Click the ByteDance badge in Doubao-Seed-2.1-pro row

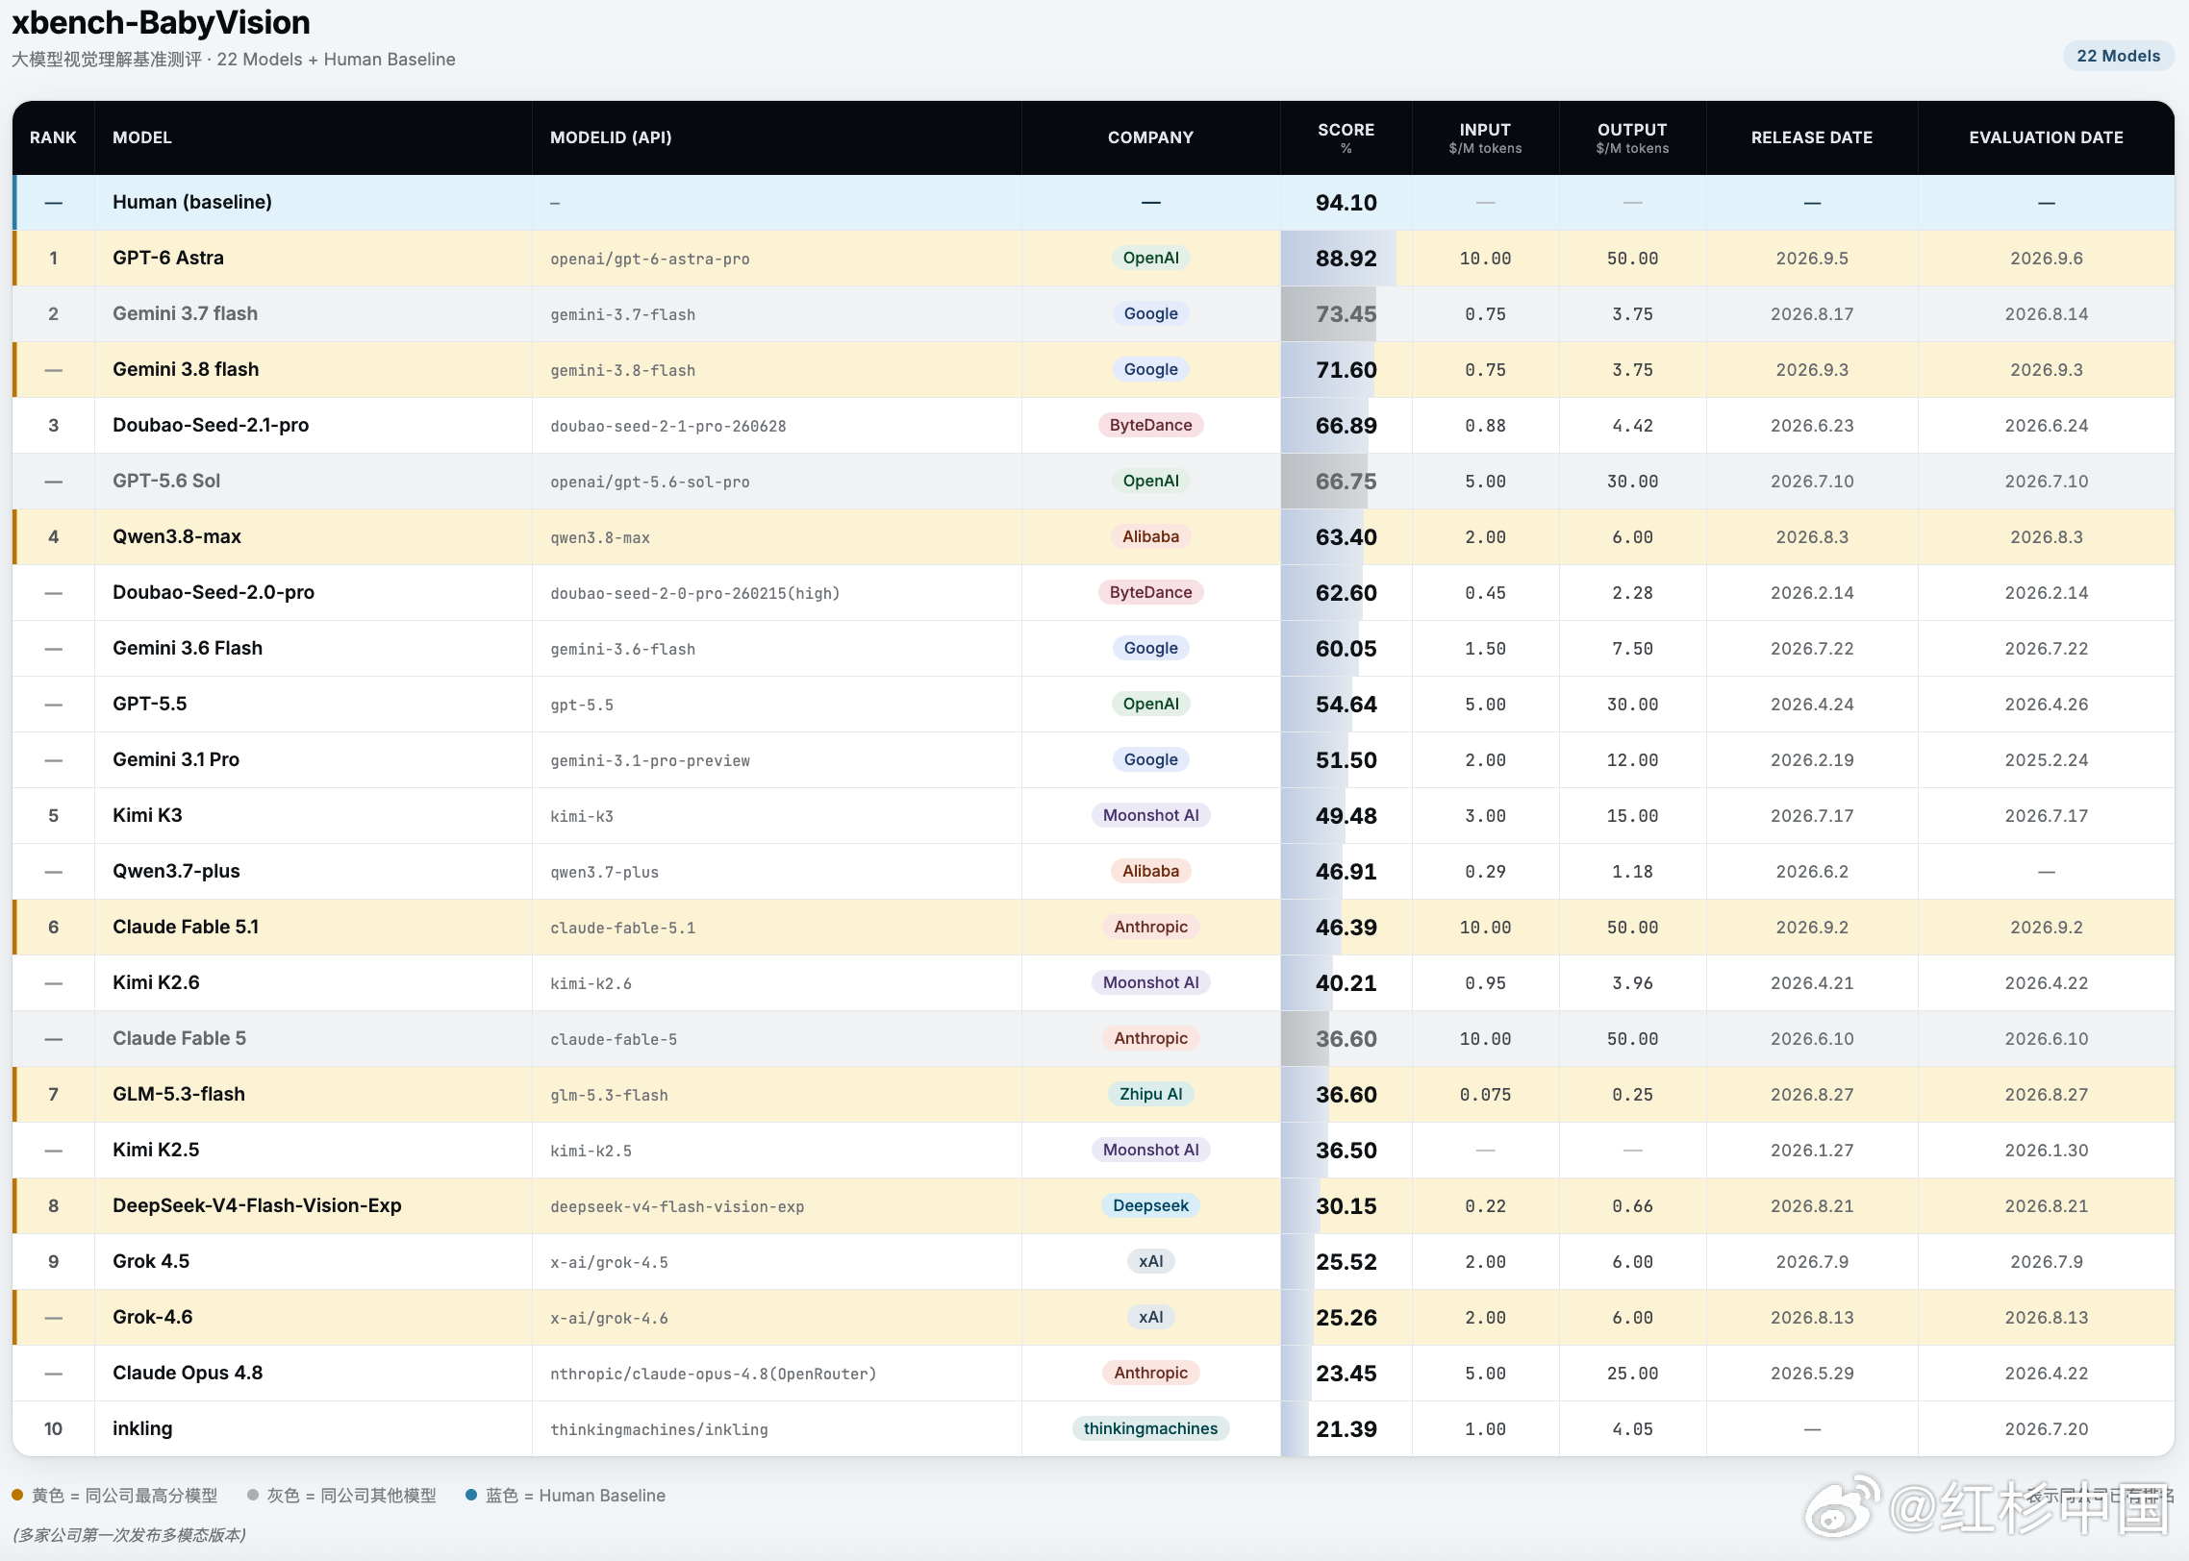tap(1150, 425)
